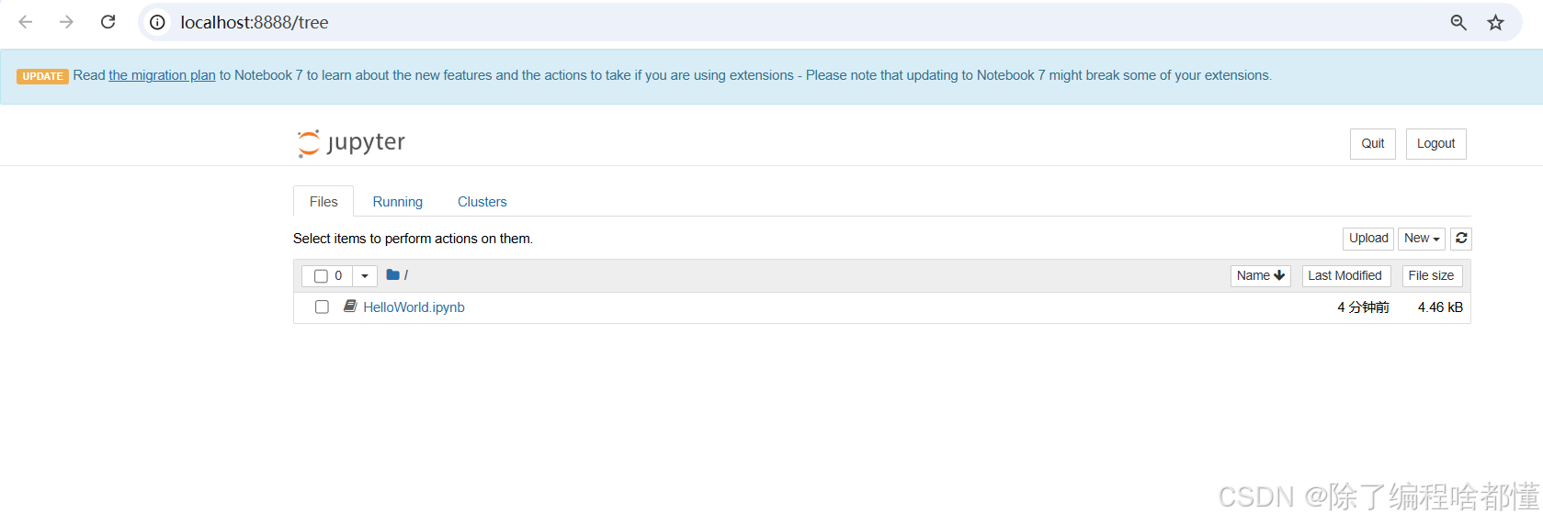Click the orange UPDATE badge

click(x=42, y=76)
